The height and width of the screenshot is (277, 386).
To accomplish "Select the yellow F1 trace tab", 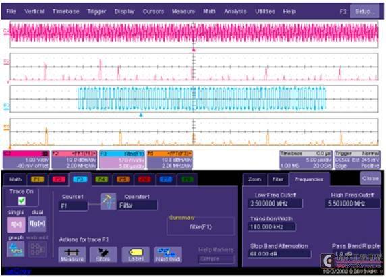I will pos(37,179).
